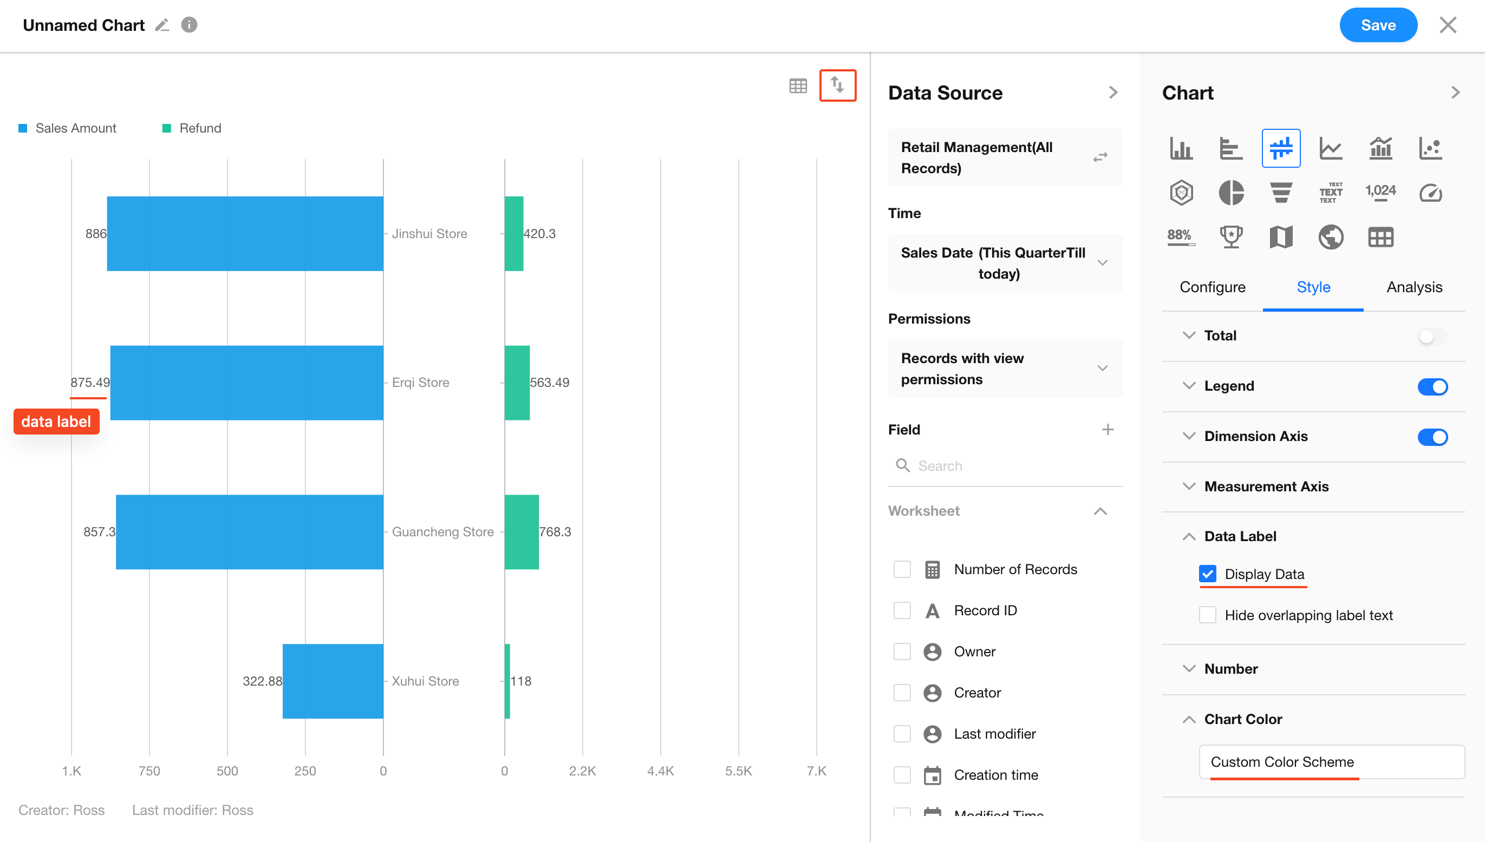Select the world map chart icon
Screen dimensions: 1485x842
tap(1331, 237)
